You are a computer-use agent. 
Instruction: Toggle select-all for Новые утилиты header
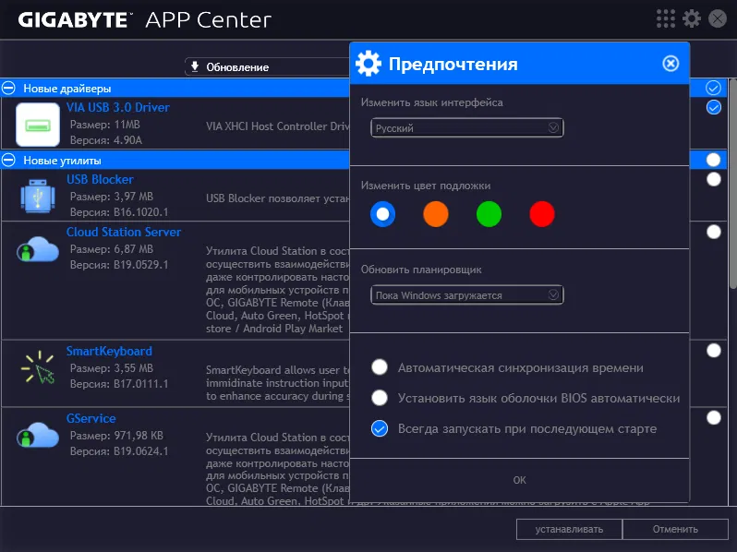click(713, 161)
